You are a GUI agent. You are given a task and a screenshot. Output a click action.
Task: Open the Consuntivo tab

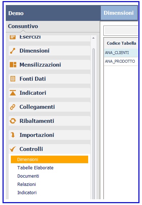[x=23, y=26]
